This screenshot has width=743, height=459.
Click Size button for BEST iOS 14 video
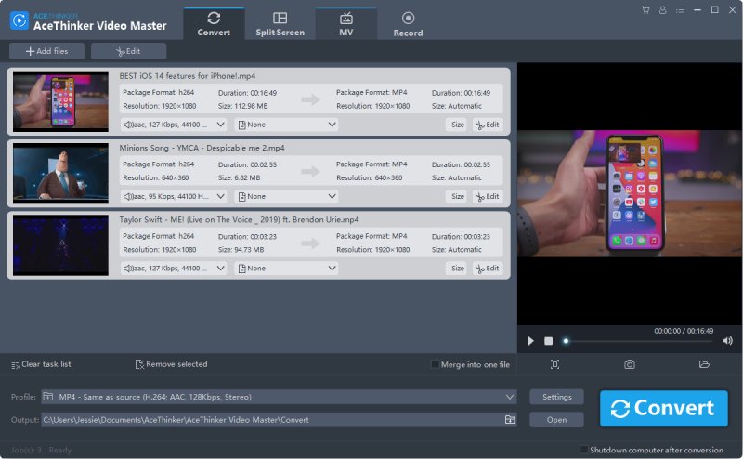[x=457, y=125]
